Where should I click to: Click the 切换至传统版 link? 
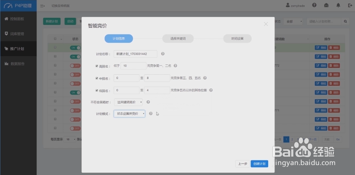[61, 6]
